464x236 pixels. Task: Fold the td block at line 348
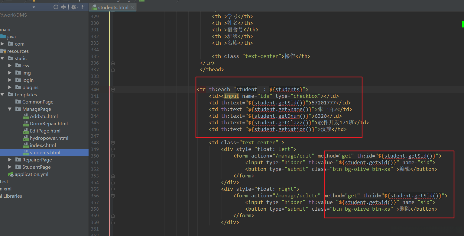click(113, 142)
